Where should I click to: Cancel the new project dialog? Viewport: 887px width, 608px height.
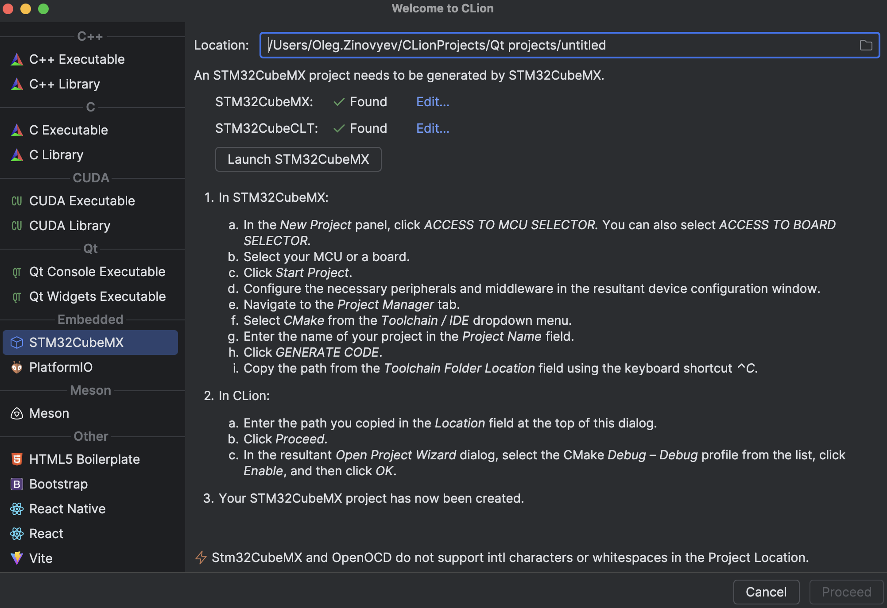[x=766, y=592]
